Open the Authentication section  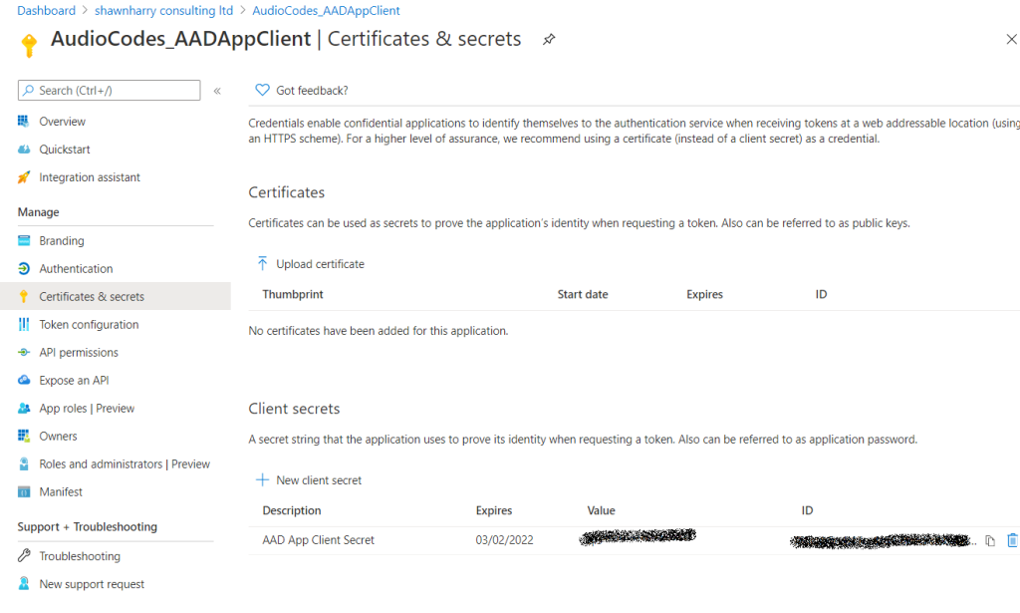tap(76, 269)
